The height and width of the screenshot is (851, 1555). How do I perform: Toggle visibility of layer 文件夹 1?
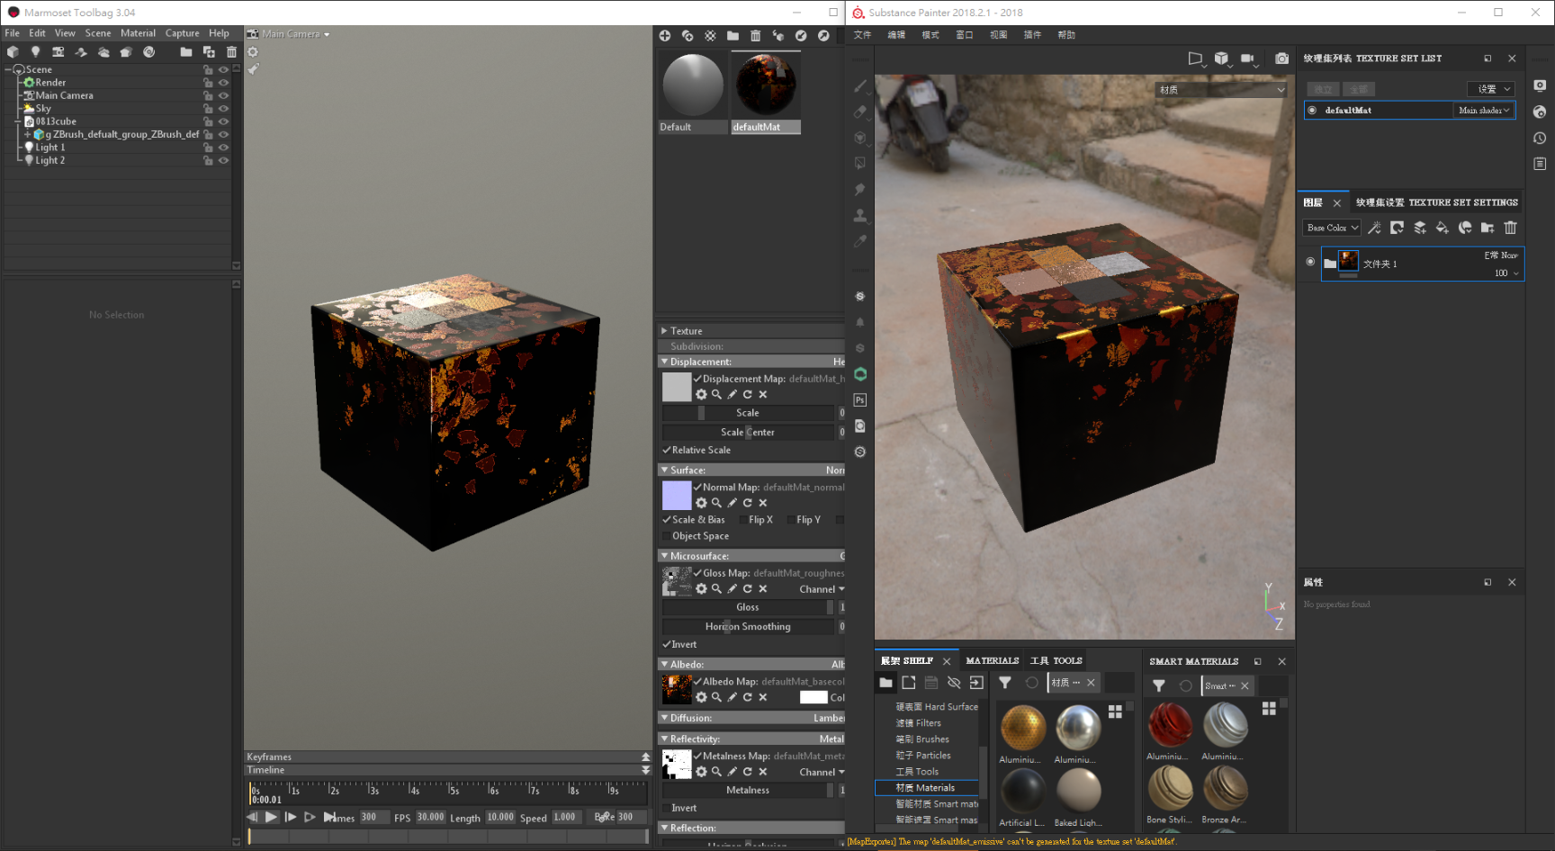[1309, 262]
